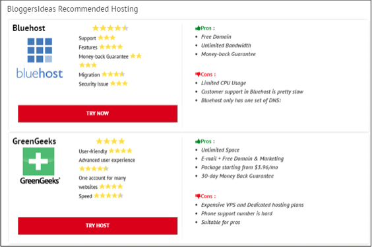The image size is (372, 247).
Task: Click the bluehost wordmark text under logo
Action: tap(40, 73)
